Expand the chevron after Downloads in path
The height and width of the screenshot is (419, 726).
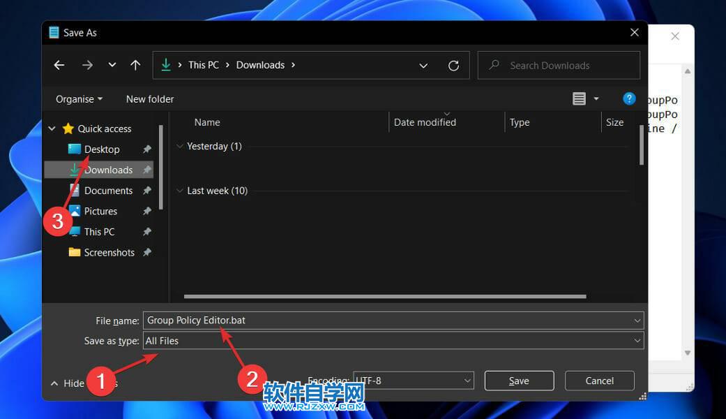(293, 65)
